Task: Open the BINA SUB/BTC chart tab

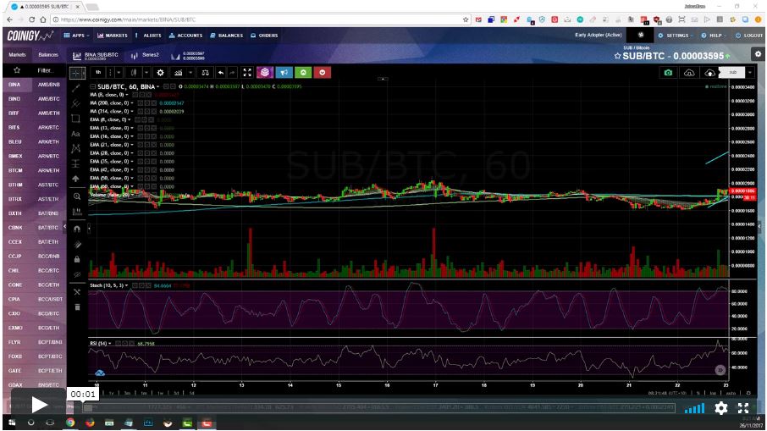Action: coord(97,56)
